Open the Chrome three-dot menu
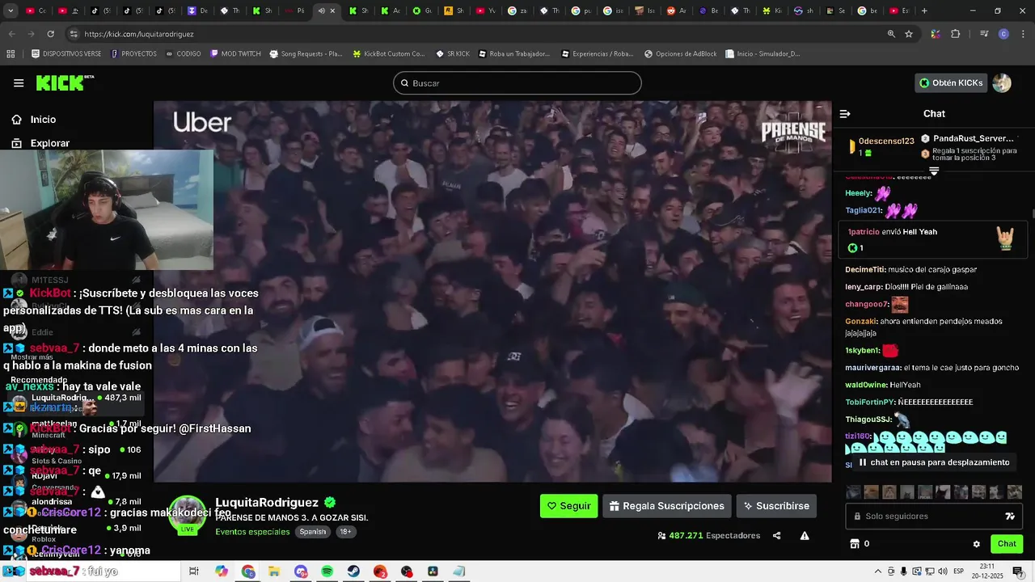The width and height of the screenshot is (1035, 582). tap(1022, 34)
